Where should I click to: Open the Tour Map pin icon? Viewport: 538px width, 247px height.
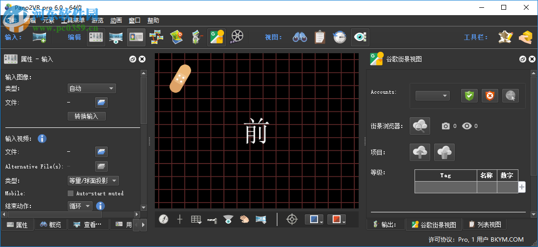pos(177,37)
